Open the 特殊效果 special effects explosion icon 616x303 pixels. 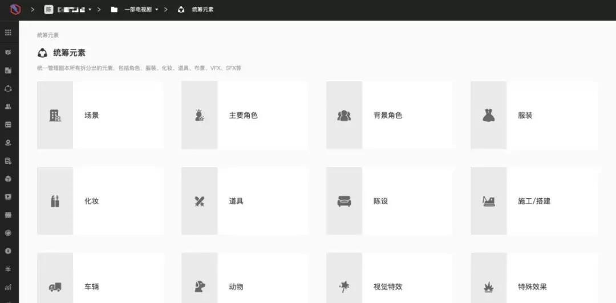click(488, 287)
